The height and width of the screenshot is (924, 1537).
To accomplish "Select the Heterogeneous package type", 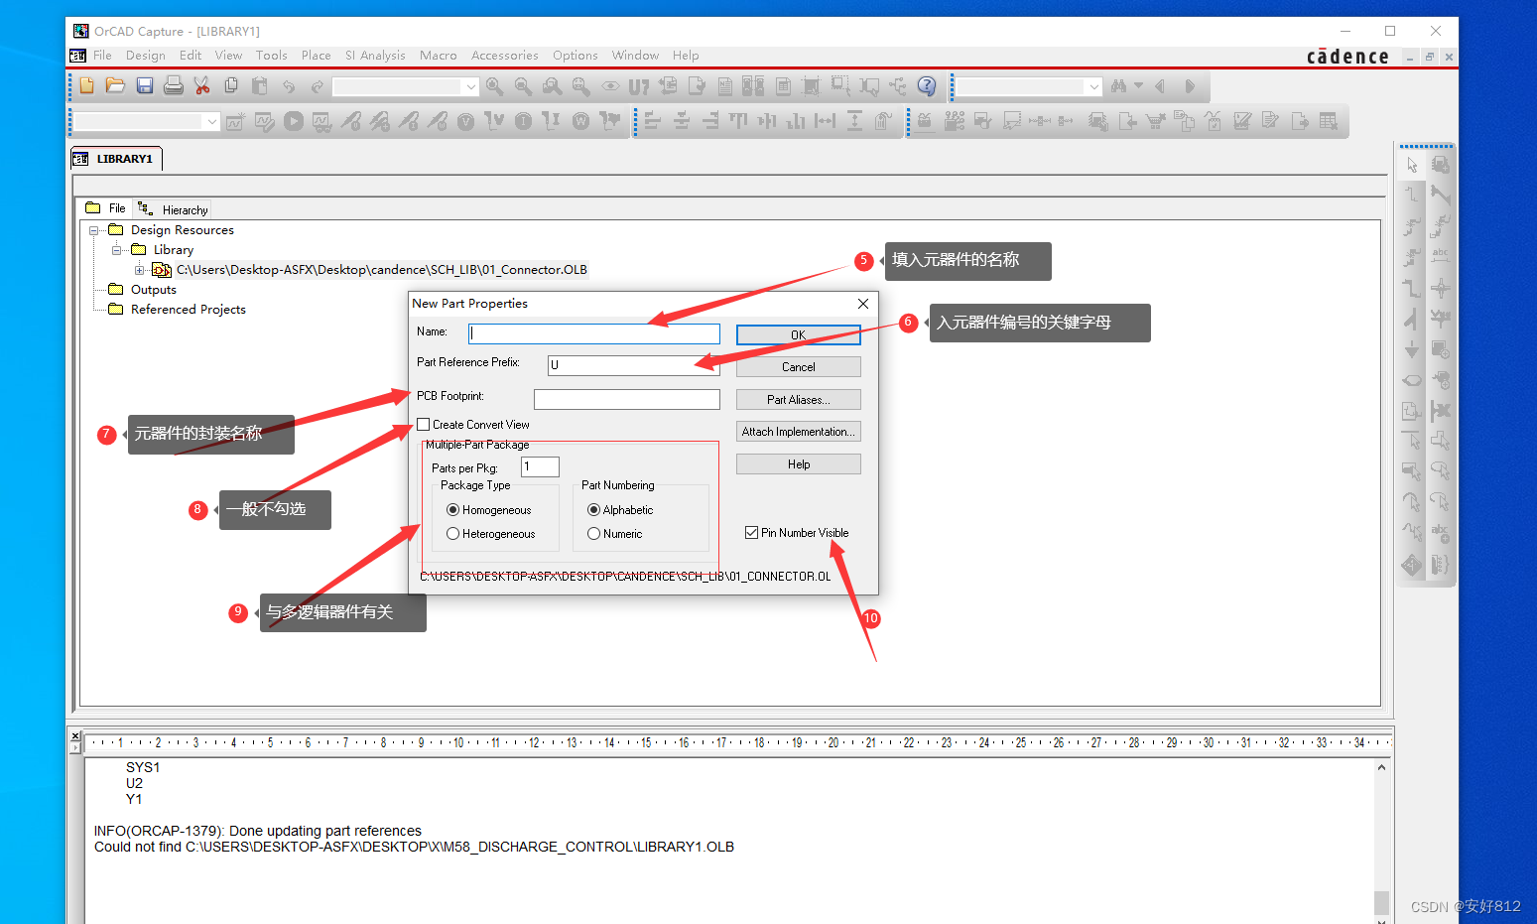I will click(x=453, y=534).
